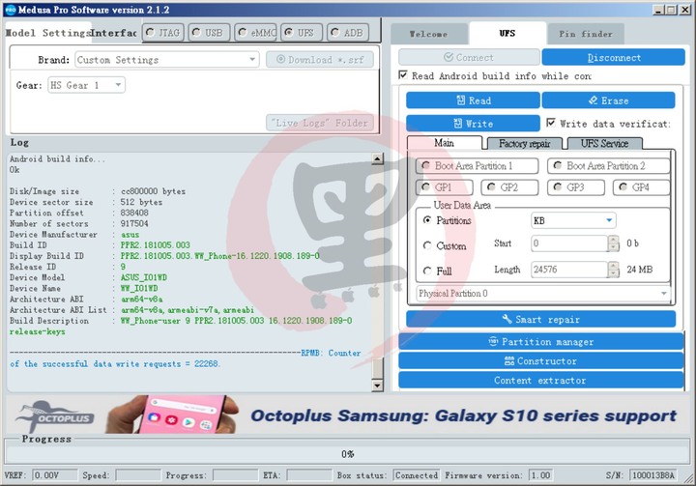Select the GP3 radio button
Screen dimensions: 696x486
[576, 187]
